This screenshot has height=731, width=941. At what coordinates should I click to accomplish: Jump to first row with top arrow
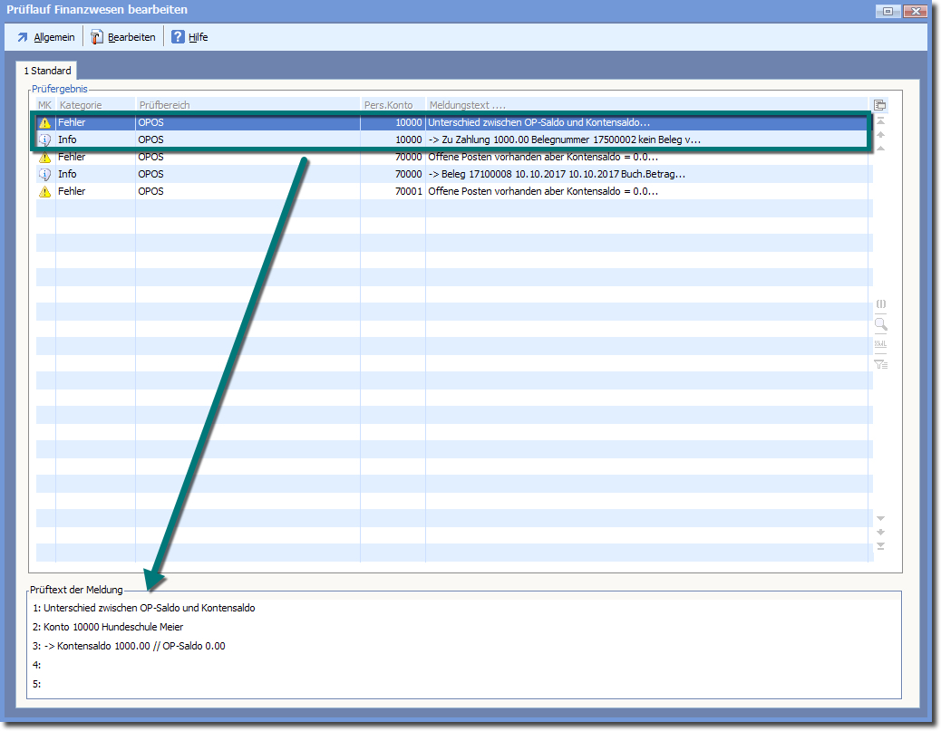pyautogui.click(x=880, y=120)
